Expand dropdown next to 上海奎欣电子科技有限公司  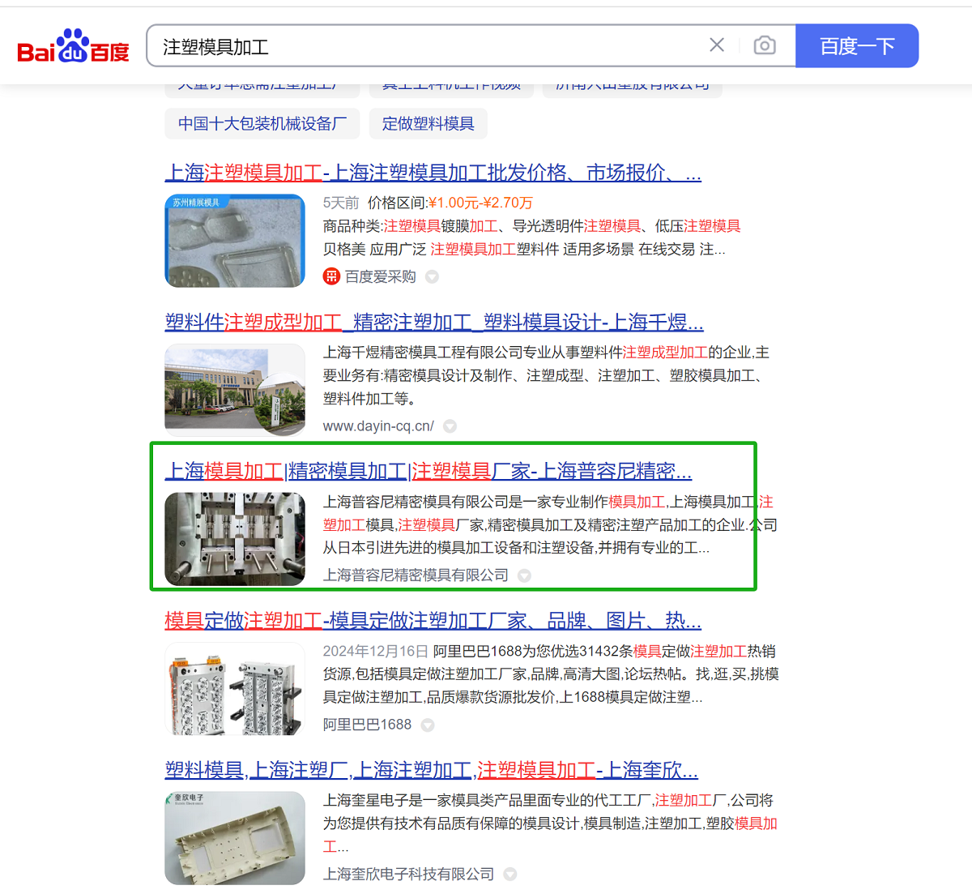(510, 875)
